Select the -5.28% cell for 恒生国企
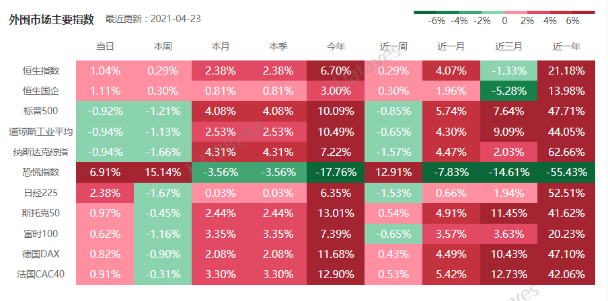Screen dimensions: 608x301 click(508, 91)
